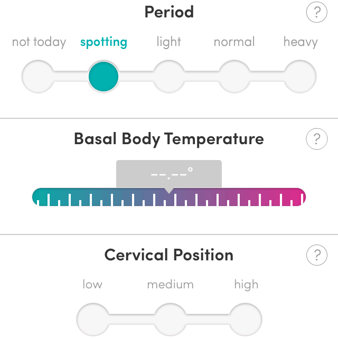This screenshot has height=338, width=338.
Task: Open Cervical Position help icon
Action: tap(317, 255)
